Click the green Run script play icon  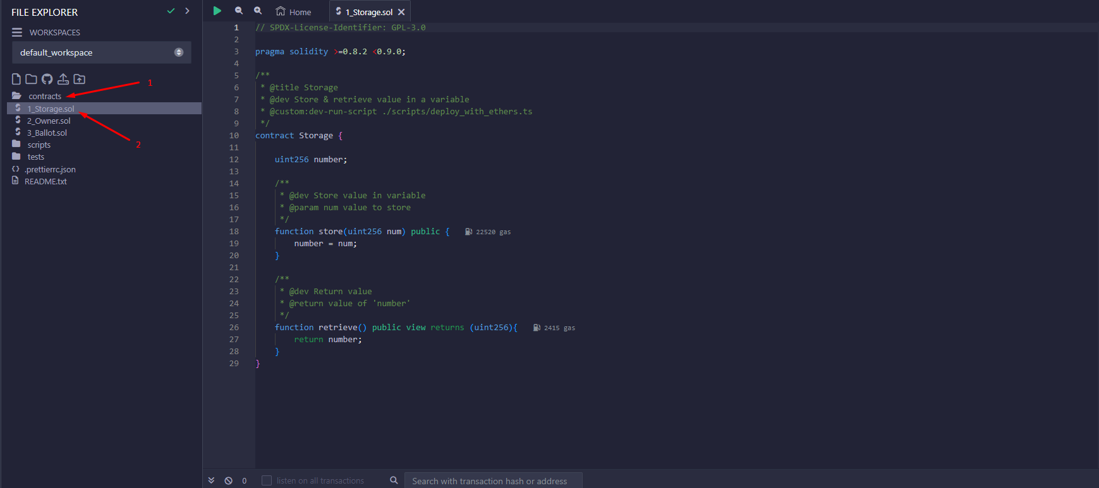217,11
